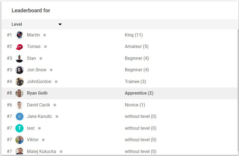Image resolution: width=239 pixels, height=156 pixels.
Task: Click Martin's avatar picture
Action: click(x=19, y=35)
